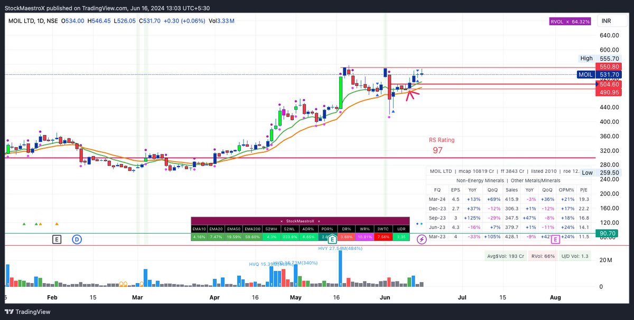
Task: Click the Apr label on time axis
Action: [215, 298]
